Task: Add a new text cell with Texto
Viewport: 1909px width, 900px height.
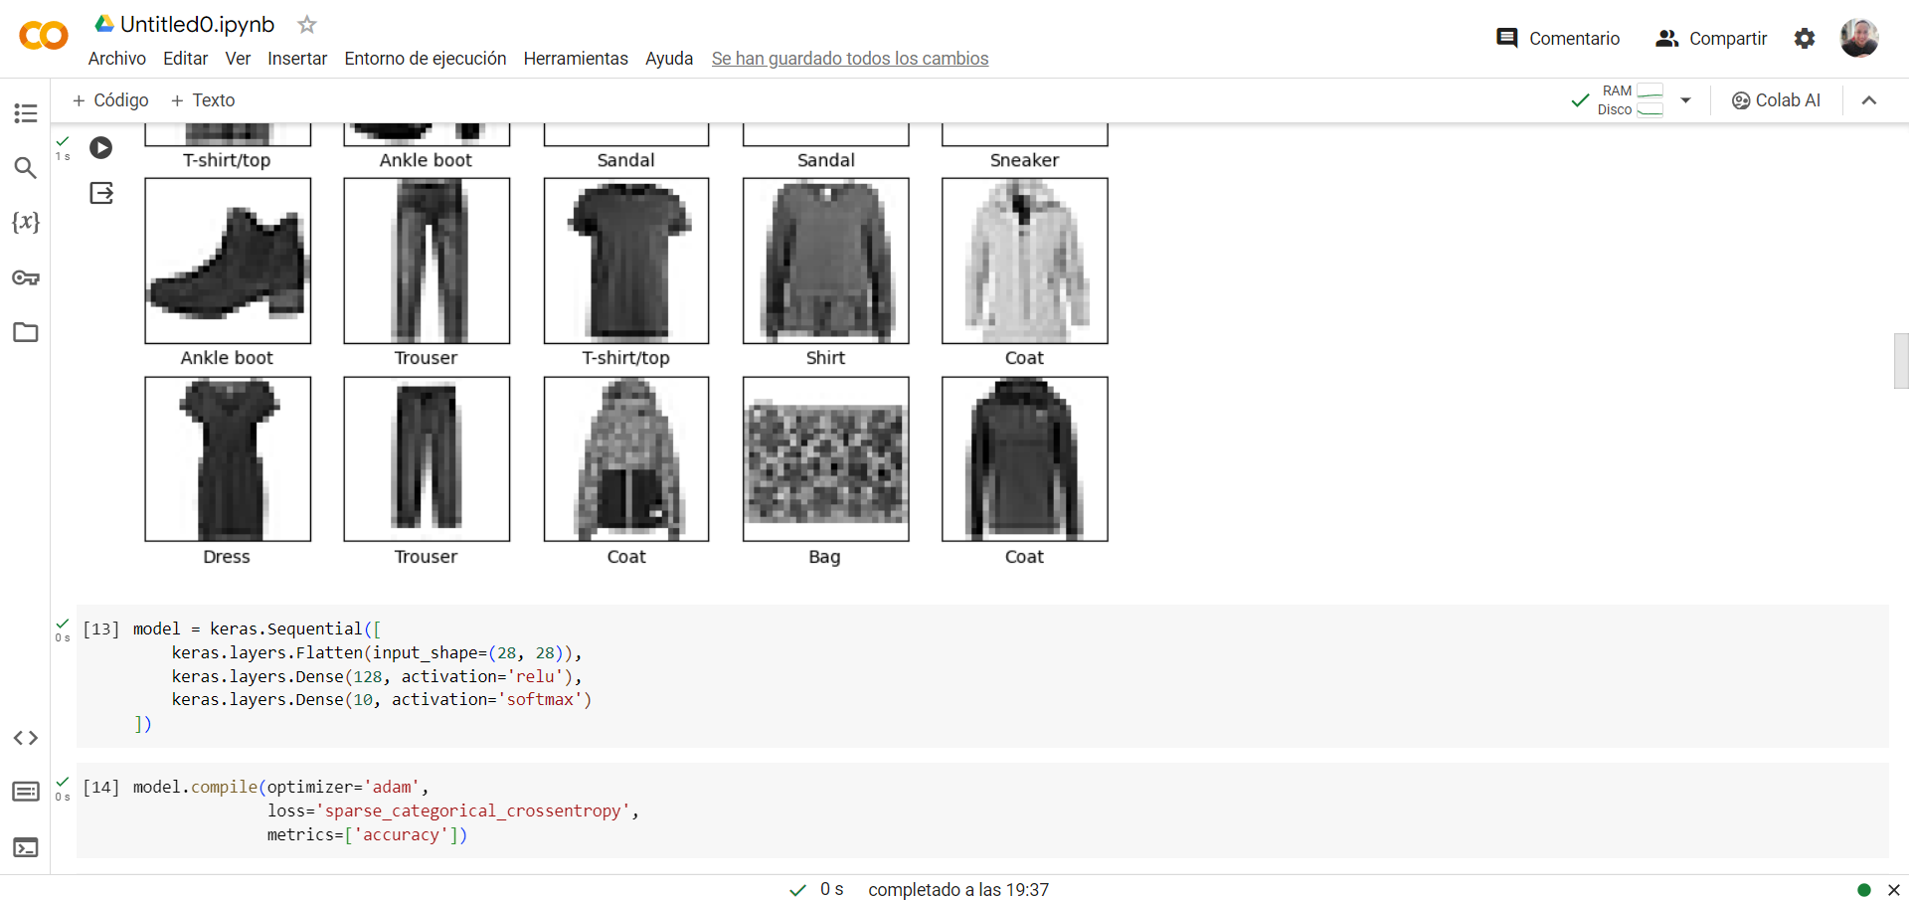Action: 203,100
